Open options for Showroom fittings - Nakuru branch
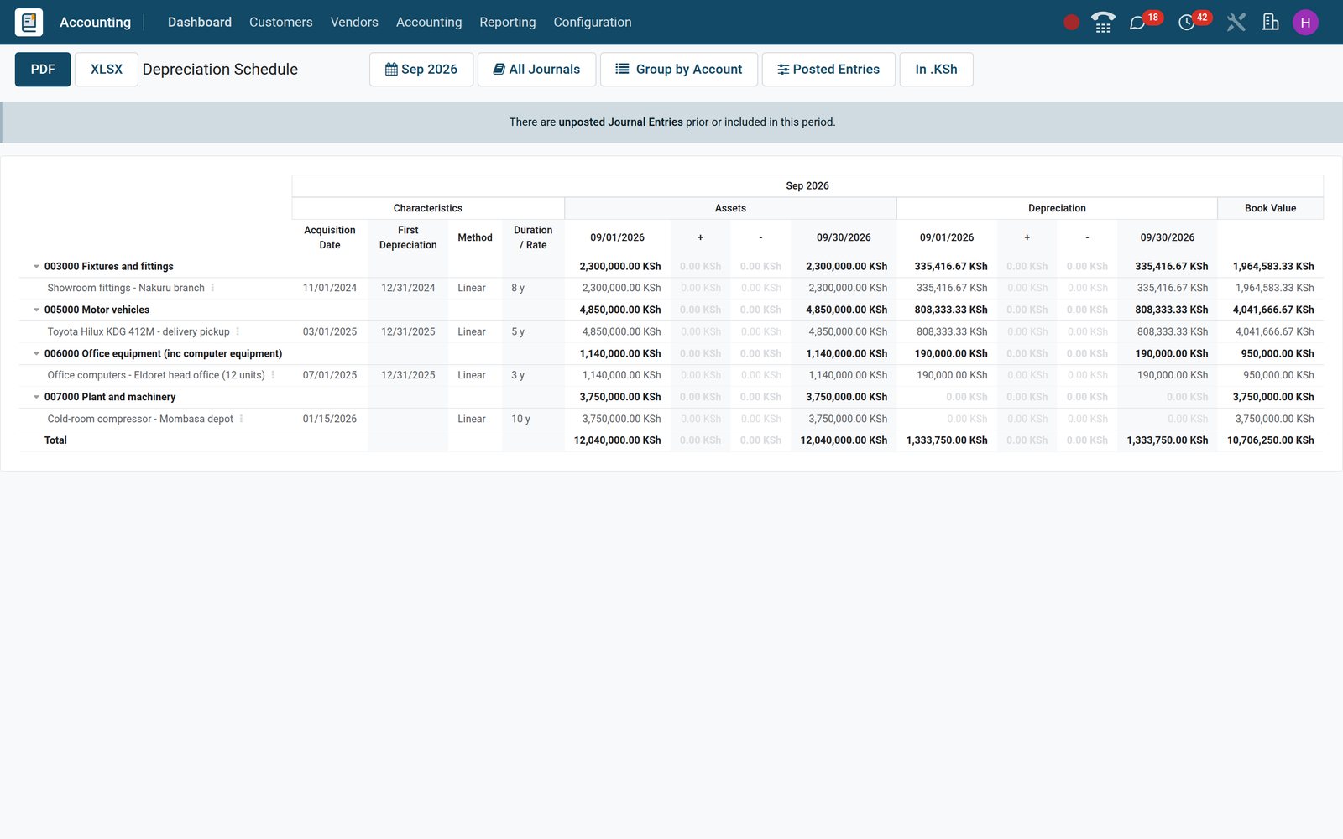The height and width of the screenshot is (839, 1343). [212, 288]
